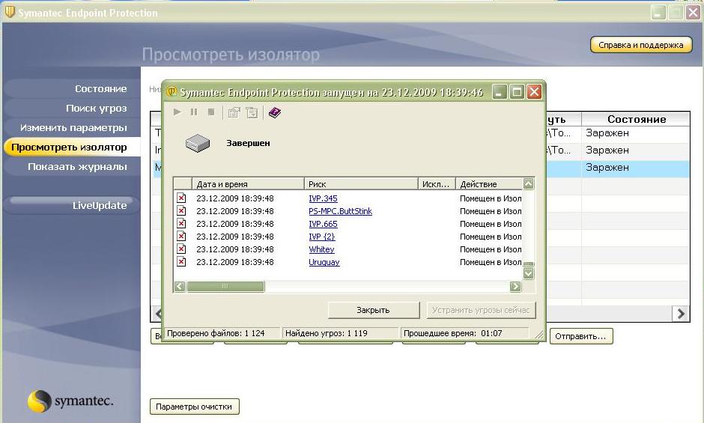Click the scan list horizontal scroll left arrow
The image size is (704, 423).
tap(180, 286)
